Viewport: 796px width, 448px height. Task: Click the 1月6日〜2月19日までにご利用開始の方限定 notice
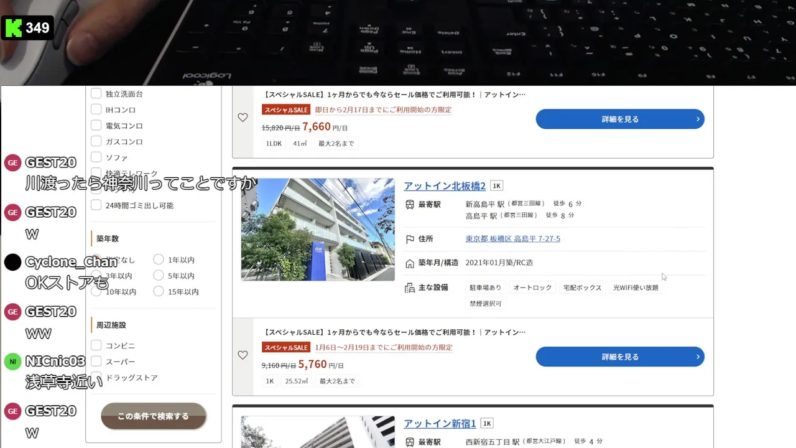tap(384, 347)
